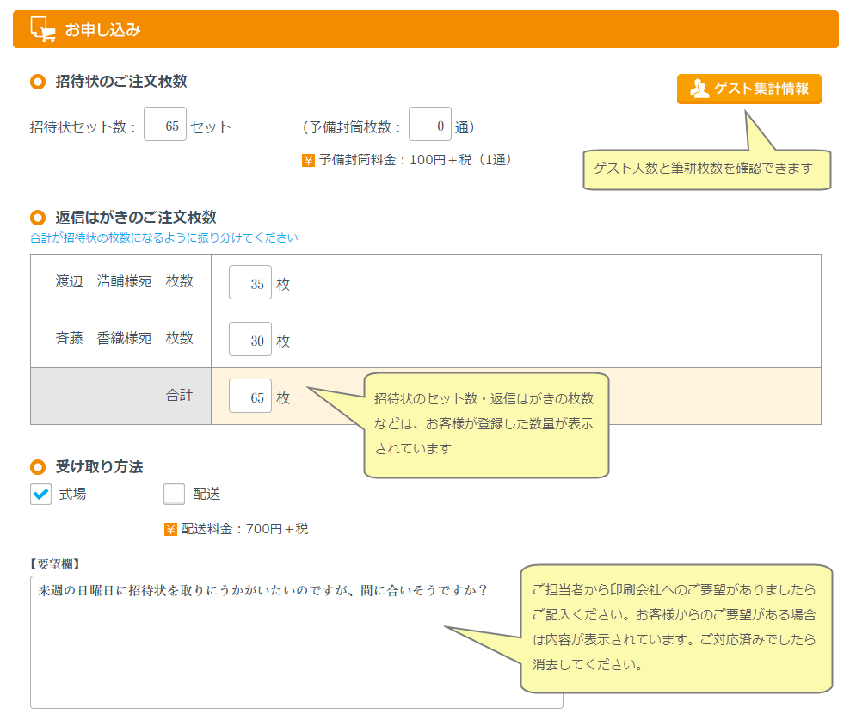This screenshot has height=714, width=850.
Task: Click the tooltip about 印刷会社へのご要望
Action: [x=676, y=628]
